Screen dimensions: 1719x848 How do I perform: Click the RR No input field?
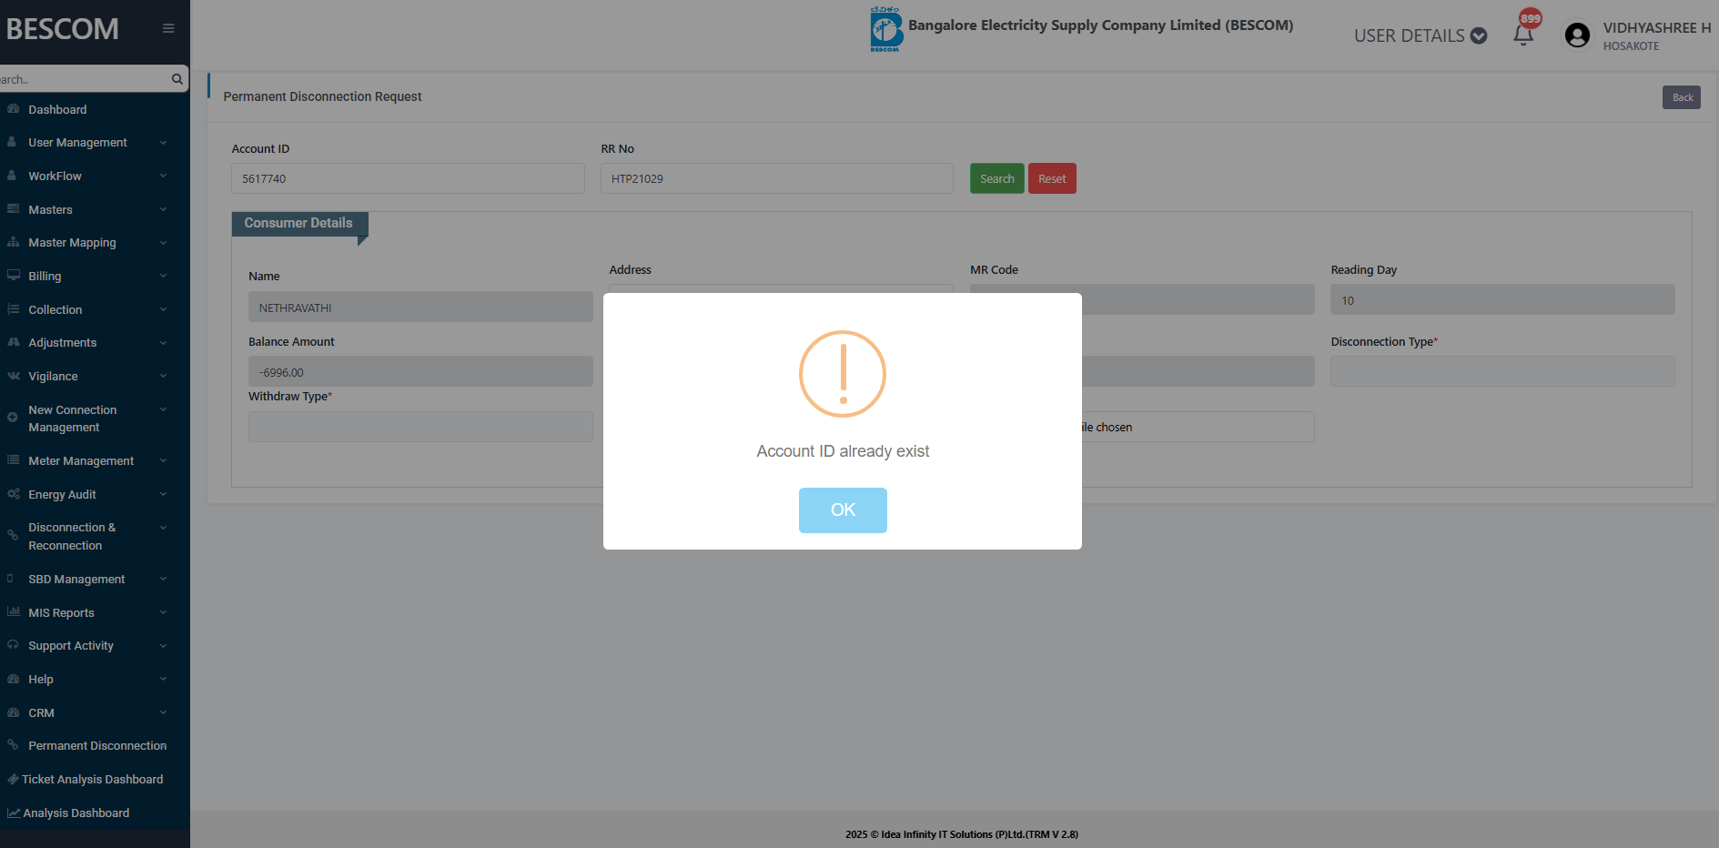coord(777,178)
